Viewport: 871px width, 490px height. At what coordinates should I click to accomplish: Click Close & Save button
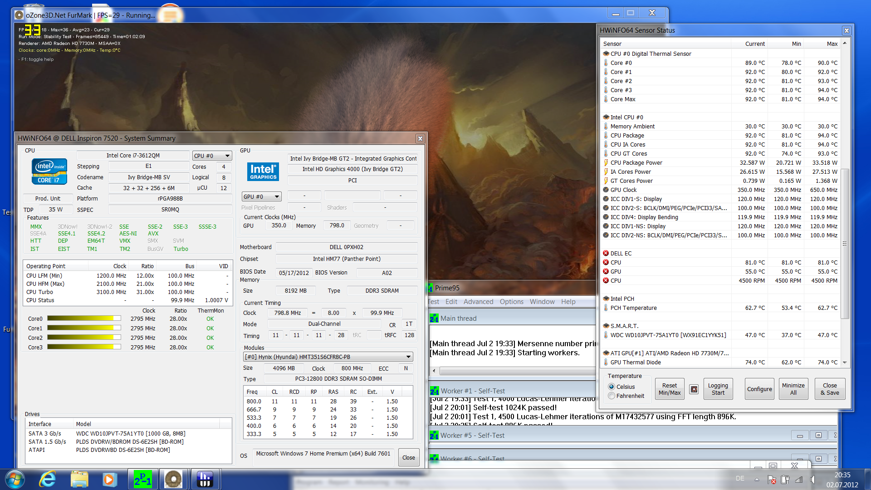830,389
